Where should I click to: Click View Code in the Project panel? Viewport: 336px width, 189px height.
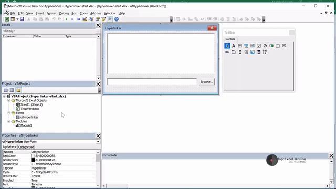[6, 90]
